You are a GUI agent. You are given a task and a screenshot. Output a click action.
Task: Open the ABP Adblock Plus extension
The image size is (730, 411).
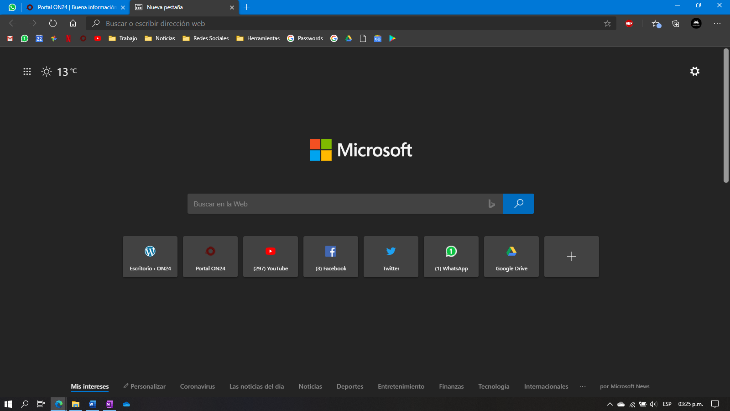629,23
